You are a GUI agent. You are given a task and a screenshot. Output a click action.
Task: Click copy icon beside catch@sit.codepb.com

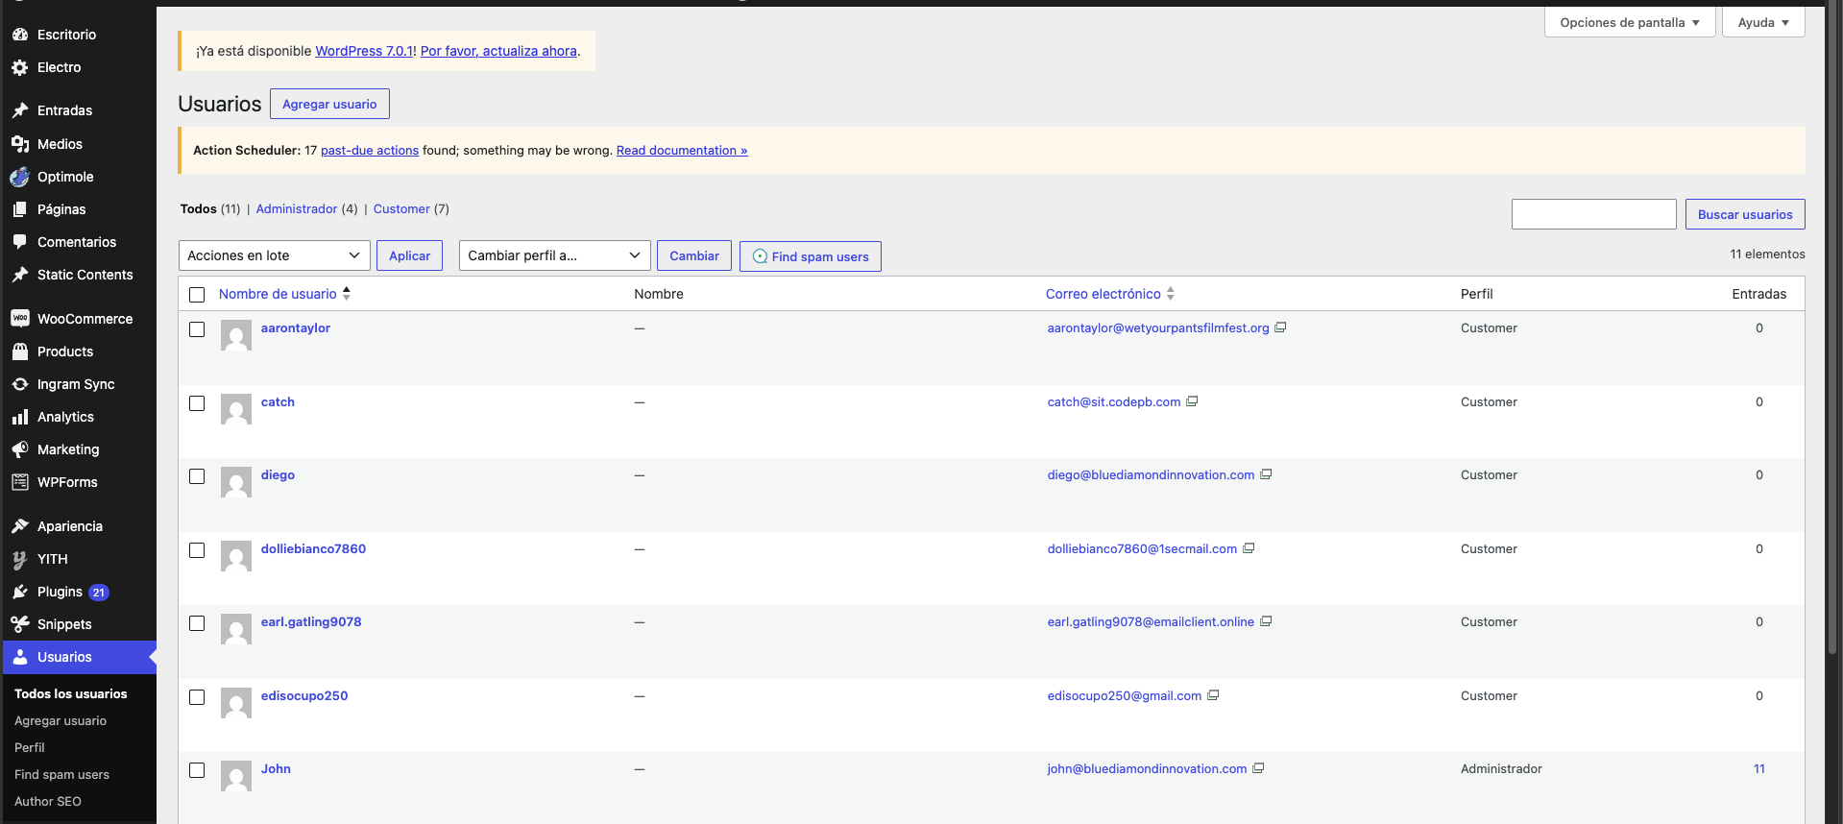1192,401
